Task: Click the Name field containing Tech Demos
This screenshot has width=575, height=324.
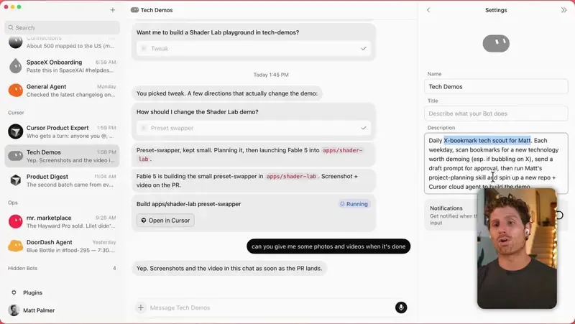Action: point(496,86)
